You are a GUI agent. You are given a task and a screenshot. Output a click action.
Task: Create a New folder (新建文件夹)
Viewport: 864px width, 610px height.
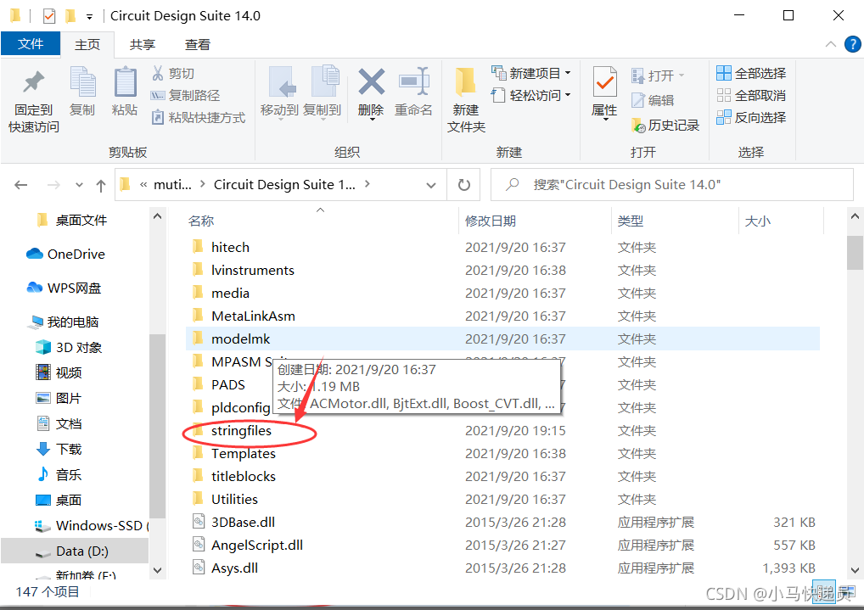(466, 100)
